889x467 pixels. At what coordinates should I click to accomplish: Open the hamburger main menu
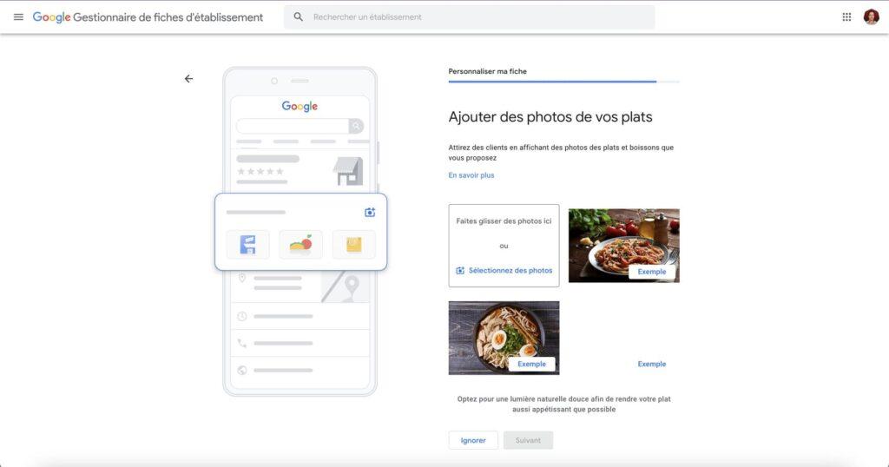click(18, 17)
